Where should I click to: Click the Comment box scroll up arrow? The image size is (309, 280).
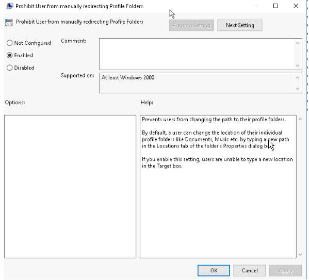(298, 43)
